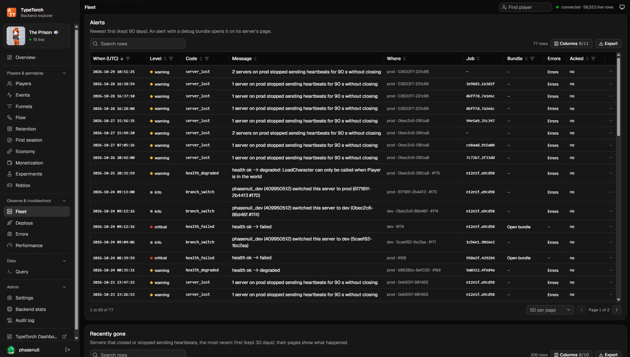The width and height of the screenshot is (630, 357).
Task: Click the speaker icon next to The Prison
Action: click(56, 32)
